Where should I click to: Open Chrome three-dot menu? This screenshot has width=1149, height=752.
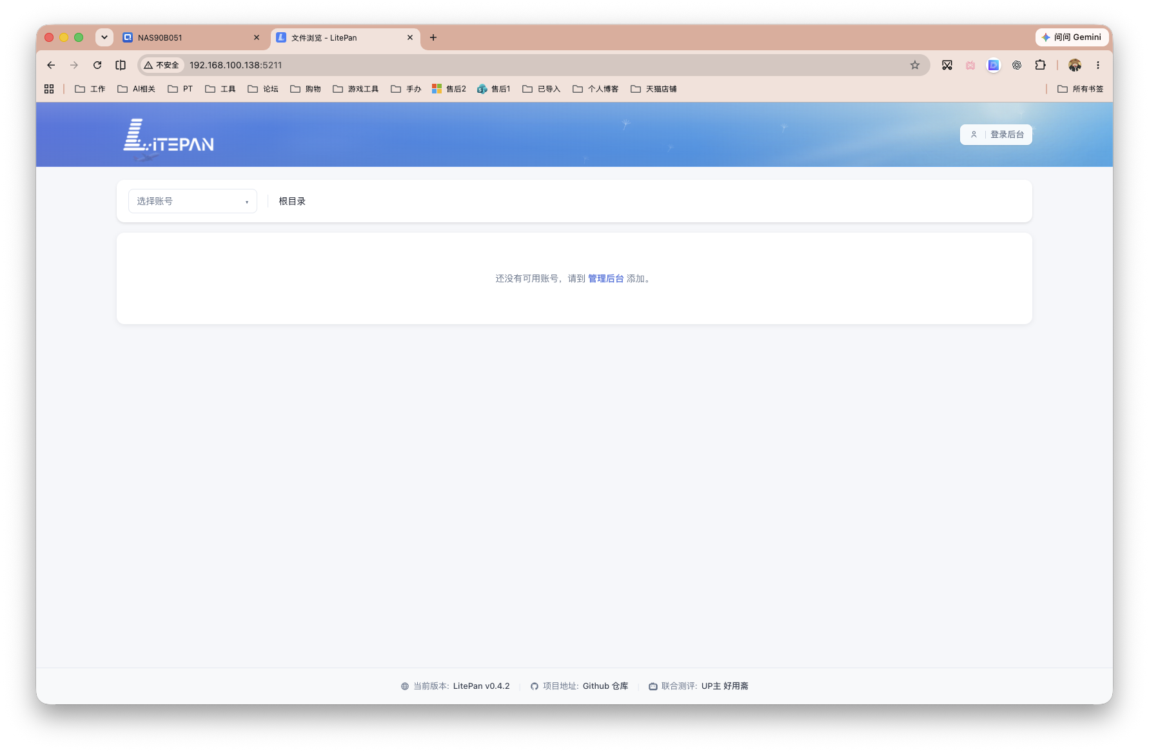(x=1098, y=65)
